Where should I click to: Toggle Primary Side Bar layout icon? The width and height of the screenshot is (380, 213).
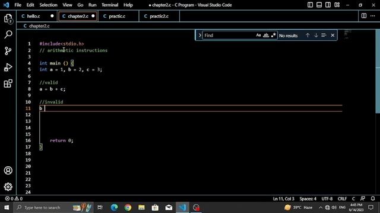310,5
